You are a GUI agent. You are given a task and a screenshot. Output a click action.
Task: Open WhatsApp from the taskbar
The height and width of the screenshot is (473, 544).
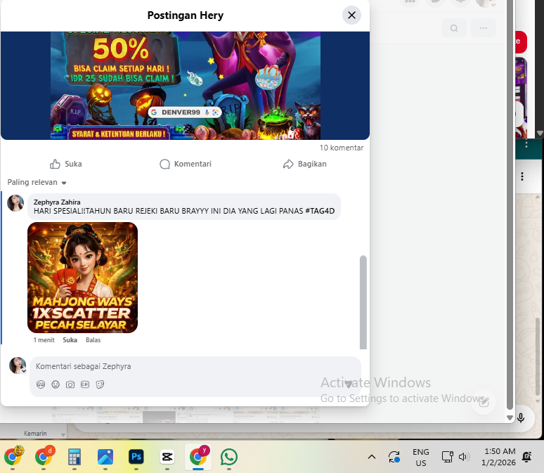[229, 457]
